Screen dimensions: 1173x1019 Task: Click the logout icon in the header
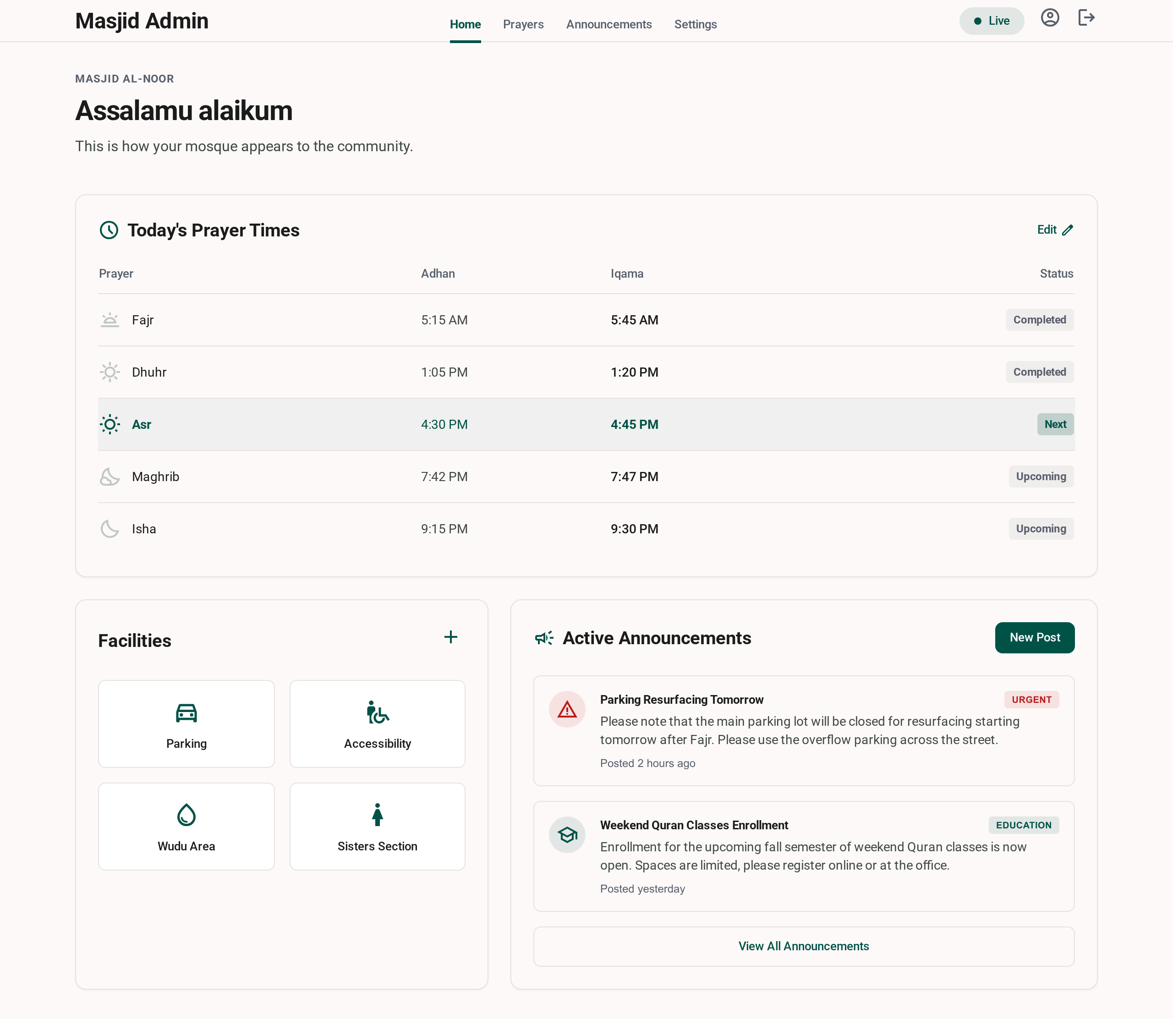coord(1086,17)
